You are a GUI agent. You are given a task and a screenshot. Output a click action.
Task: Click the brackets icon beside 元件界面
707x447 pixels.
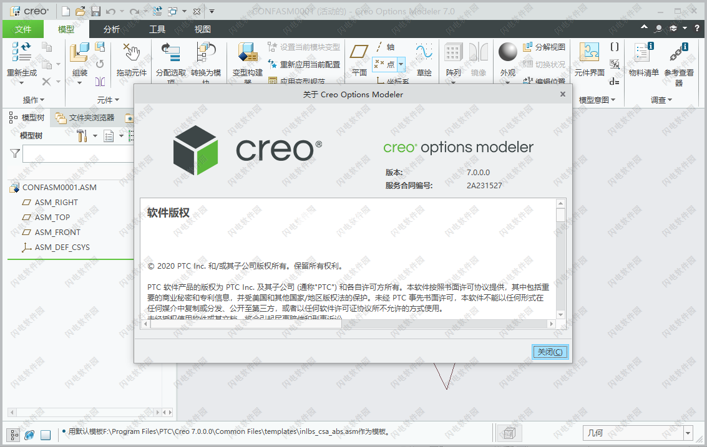point(615,47)
